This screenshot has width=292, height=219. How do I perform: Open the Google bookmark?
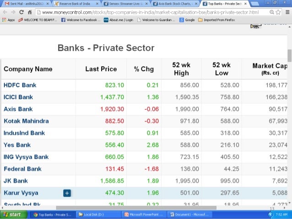tap(187, 20)
